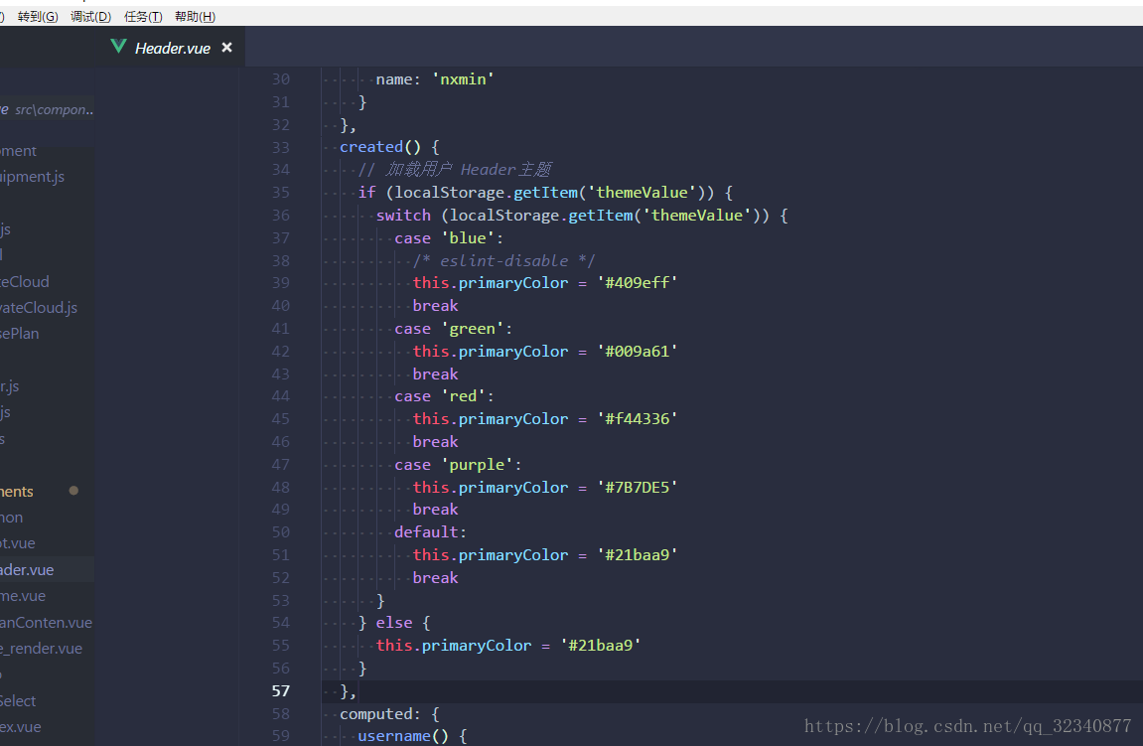The height and width of the screenshot is (746, 1143).
Task: Click the Vue file icon on Header.vue tab
Action: point(118,47)
